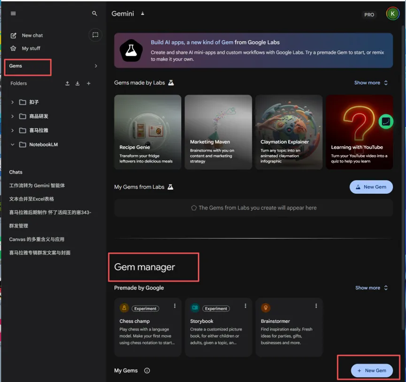Click the Chess champ pawn icon
The image size is (406, 382).
[124, 308]
